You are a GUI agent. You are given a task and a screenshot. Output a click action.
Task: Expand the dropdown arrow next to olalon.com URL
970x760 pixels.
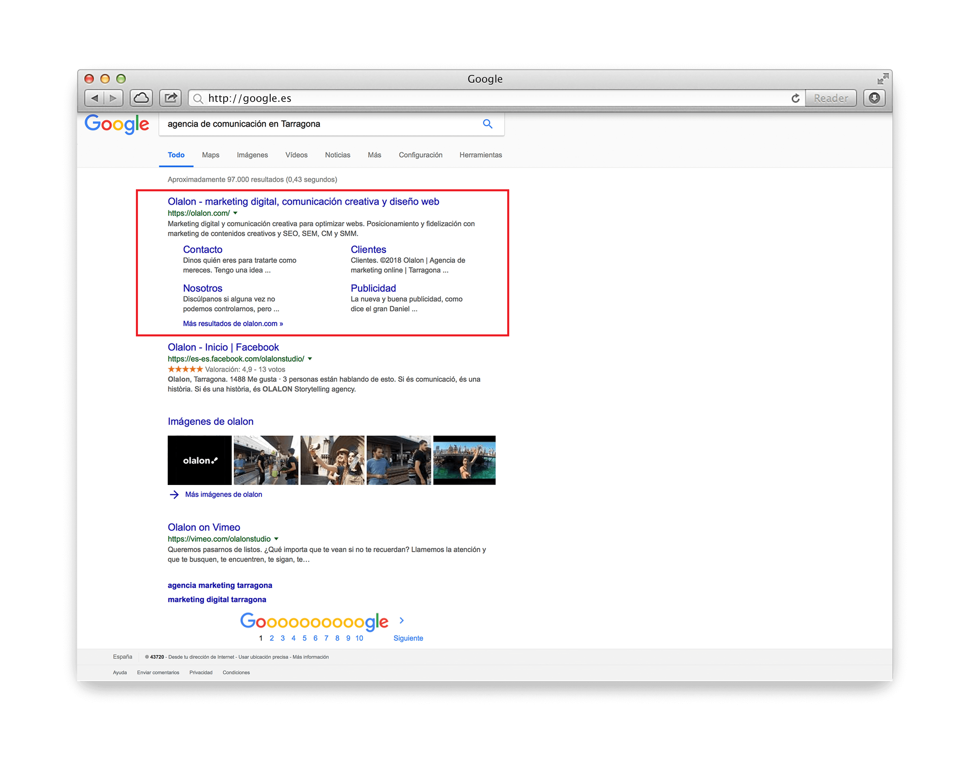pos(235,213)
